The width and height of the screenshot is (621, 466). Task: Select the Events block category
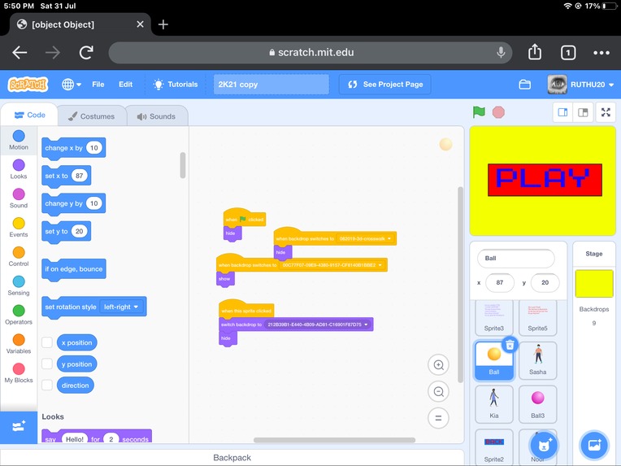[x=19, y=228]
